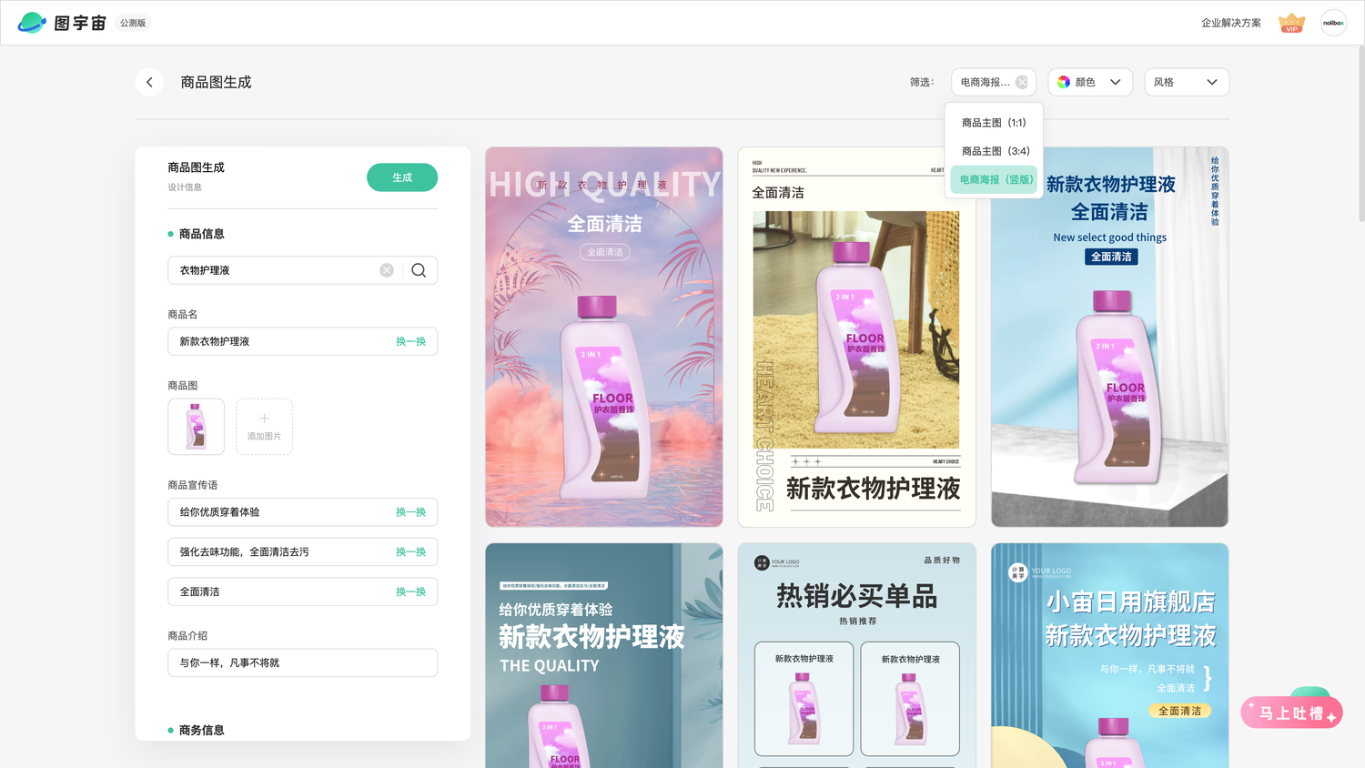Search product with the magnifier icon

tap(419, 270)
